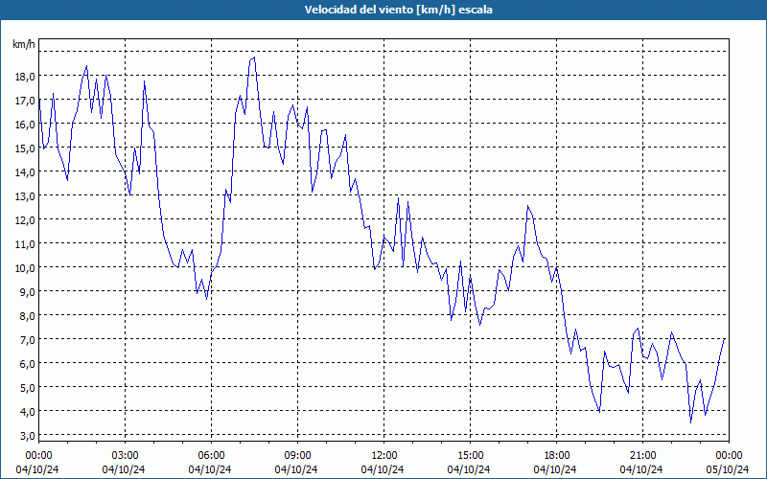Click the km/h unit label
Screen dimensions: 767x479
point(24,44)
